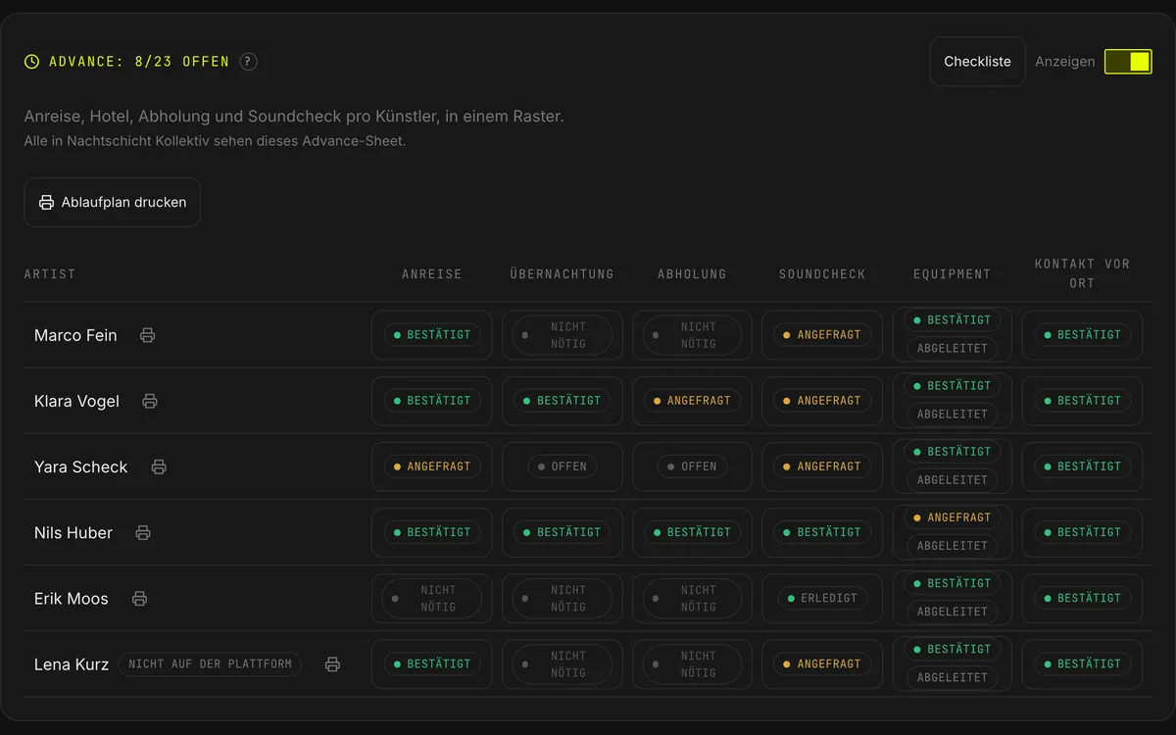Screen dimensions: 1176x735
Task: Click the printer icon next to Klara Vogel
Action: [150, 401]
